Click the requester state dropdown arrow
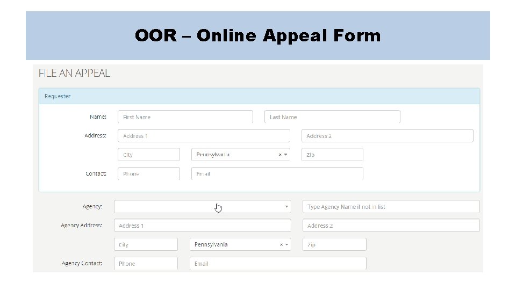This screenshot has height=290, width=516. point(285,155)
